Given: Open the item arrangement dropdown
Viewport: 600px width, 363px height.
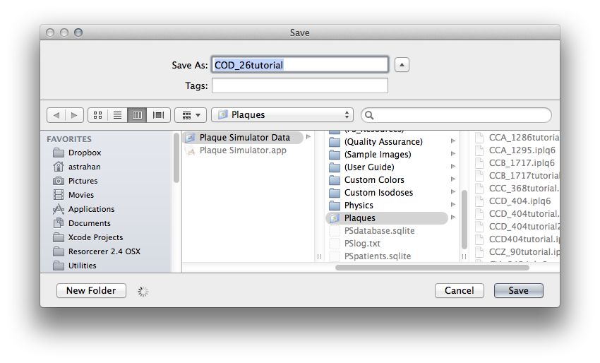Looking at the screenshot, I should tap(191, 114).
